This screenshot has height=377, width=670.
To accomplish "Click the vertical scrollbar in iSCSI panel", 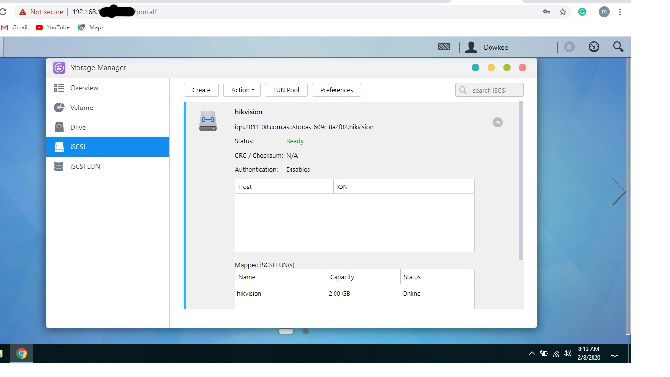I will tap(521, 181).
